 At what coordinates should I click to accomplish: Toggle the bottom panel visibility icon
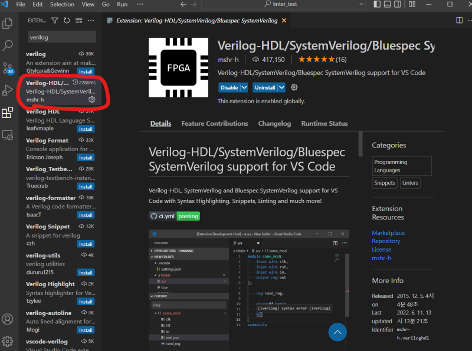[x=387, y=4]
